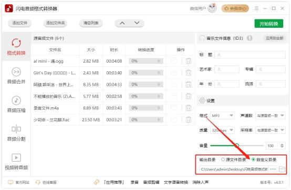
Task: Select the 自定义目录 radio option
Action: pos(264,160)
